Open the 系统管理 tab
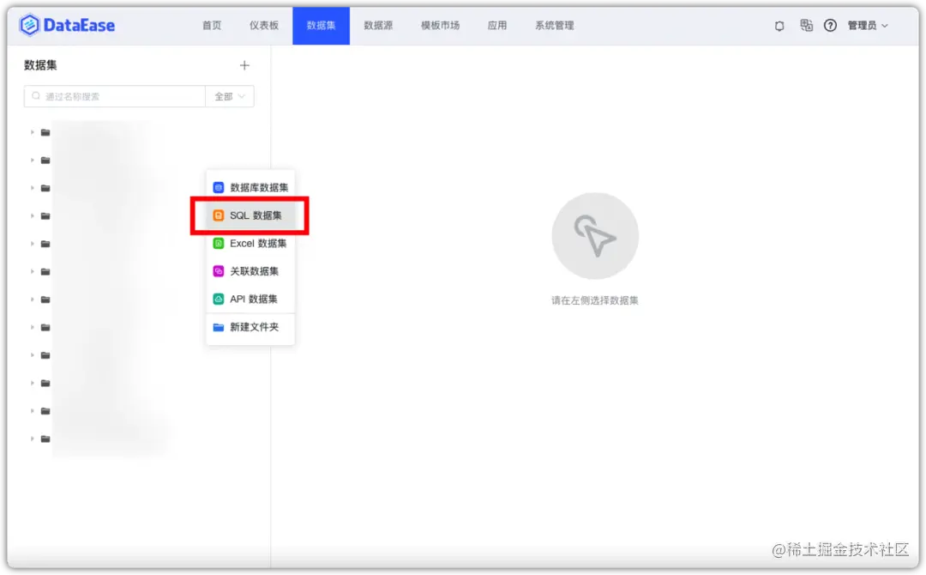The width and height of the screenshot is (926, 575). point(554,26)
